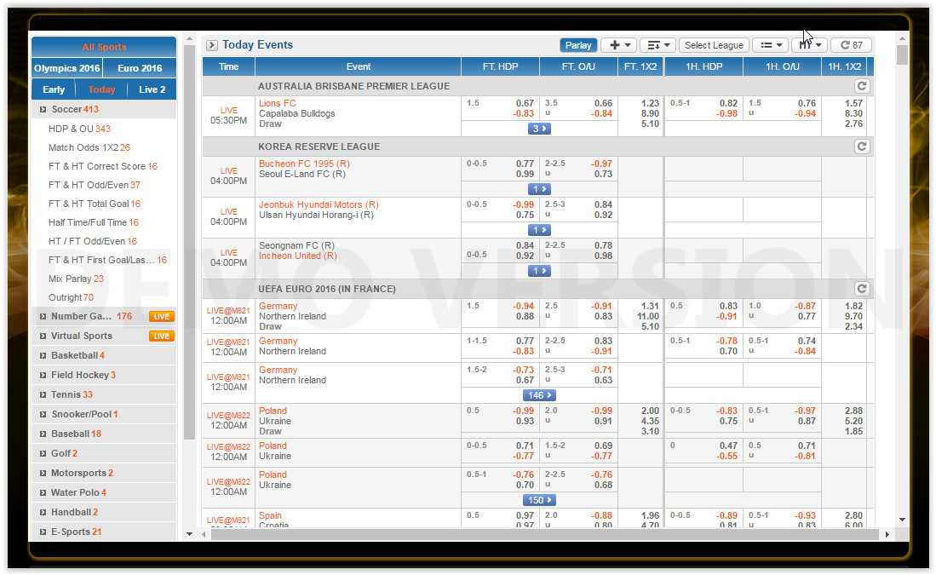This screenshot has width=936, height=575.
Task: Click the sidebar vertical scrollbar thumb
Action: [189, 242]
